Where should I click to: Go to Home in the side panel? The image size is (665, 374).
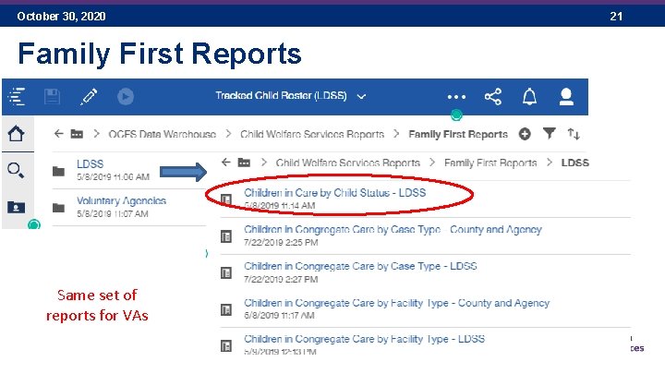(17, 134)
